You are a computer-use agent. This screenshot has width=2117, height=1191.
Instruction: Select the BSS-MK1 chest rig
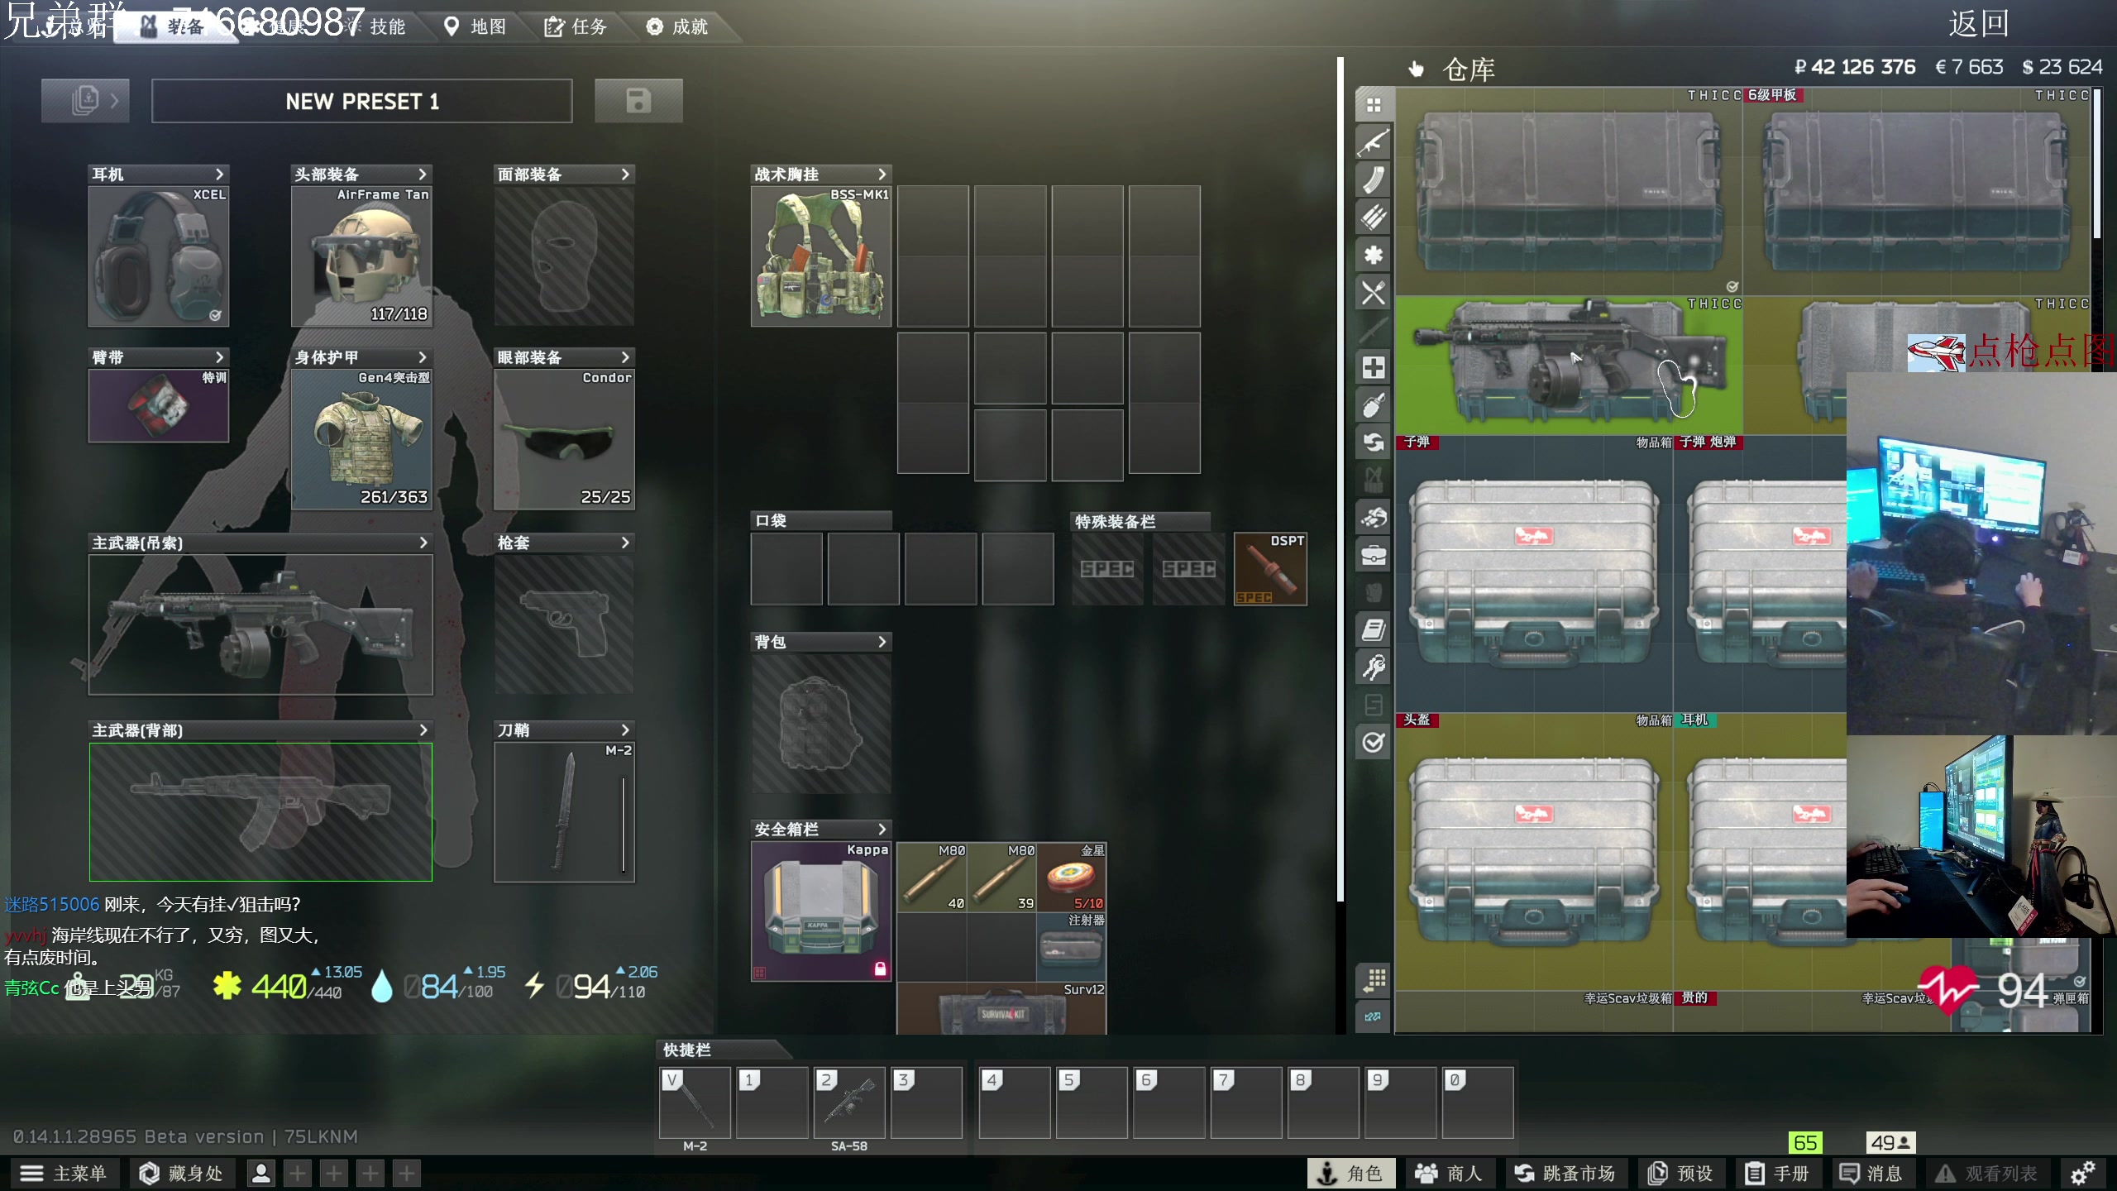821,256
